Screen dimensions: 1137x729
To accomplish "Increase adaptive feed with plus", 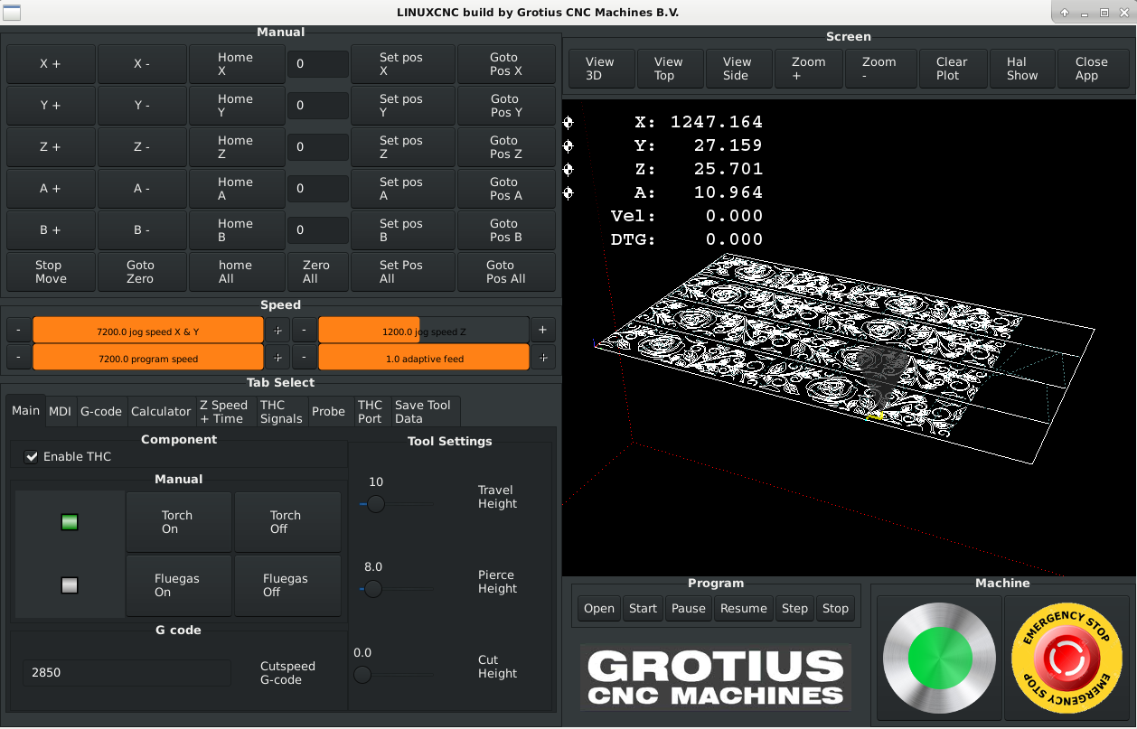I will pyautogui.click(x=542, y=358).
